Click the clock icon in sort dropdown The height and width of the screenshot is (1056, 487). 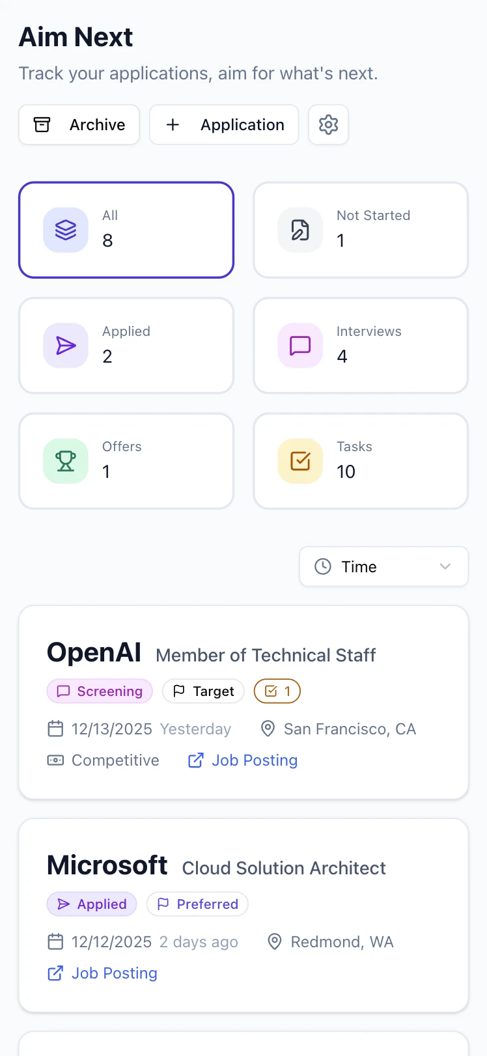[323, 566]
